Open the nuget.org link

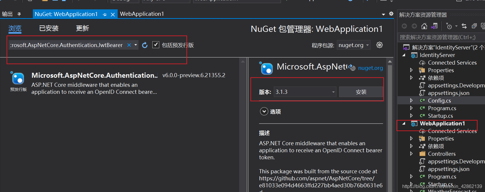click(x=370, y=68)
